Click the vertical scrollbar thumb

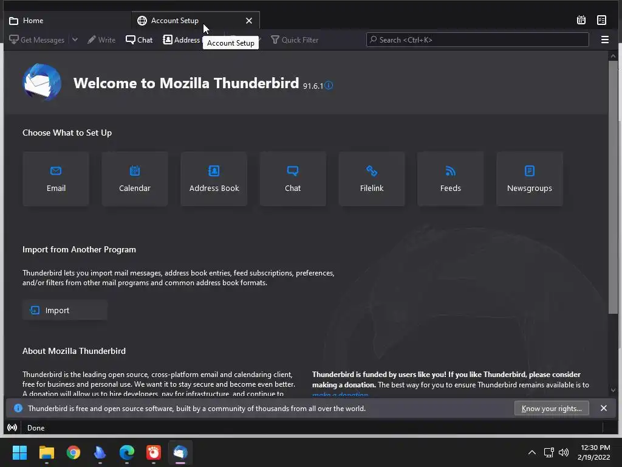(x=613, y=187)
